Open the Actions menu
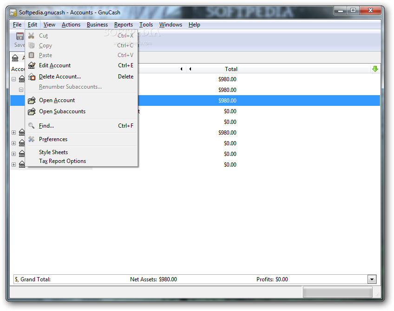This screenshot has width=394, height=311. tap(71, 25)
